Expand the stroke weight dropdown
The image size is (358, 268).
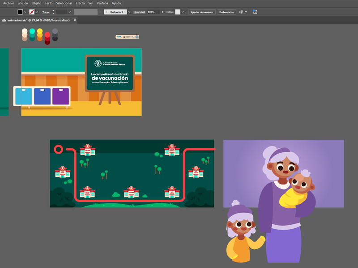tap(70, 12)
